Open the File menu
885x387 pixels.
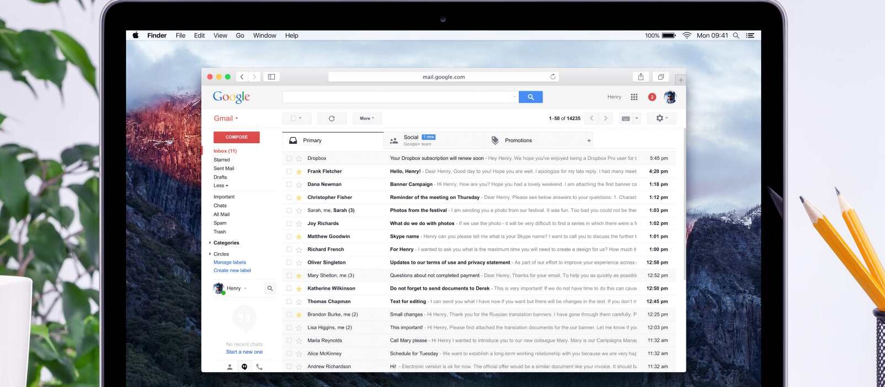point(180,35)
